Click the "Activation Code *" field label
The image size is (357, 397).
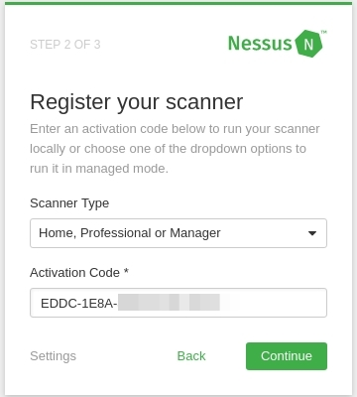pyautogui.click(x=79, y=273)
